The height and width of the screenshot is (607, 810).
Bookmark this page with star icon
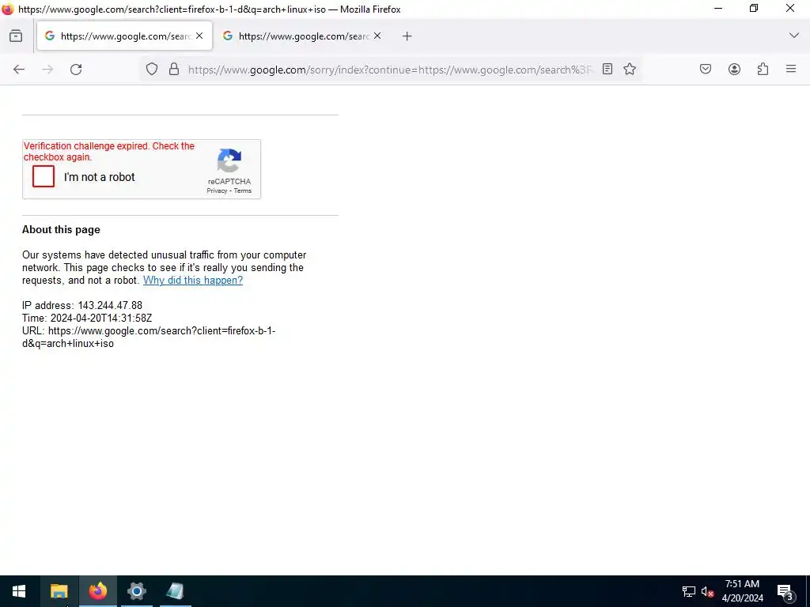(629, 70)
